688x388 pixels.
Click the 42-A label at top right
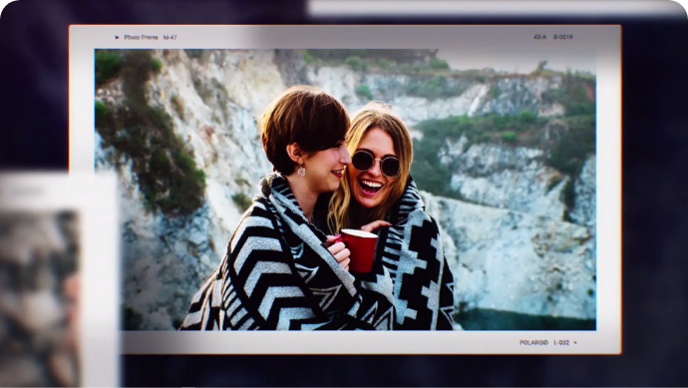(539, 37)
